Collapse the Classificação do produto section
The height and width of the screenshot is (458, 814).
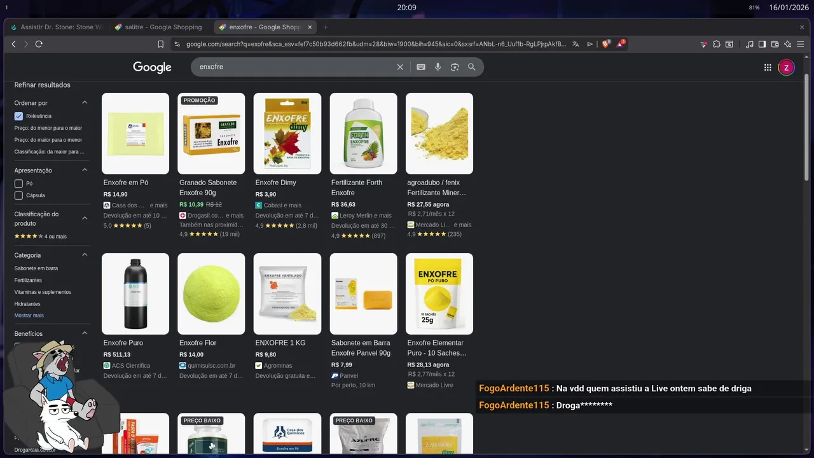click(85, 218)
